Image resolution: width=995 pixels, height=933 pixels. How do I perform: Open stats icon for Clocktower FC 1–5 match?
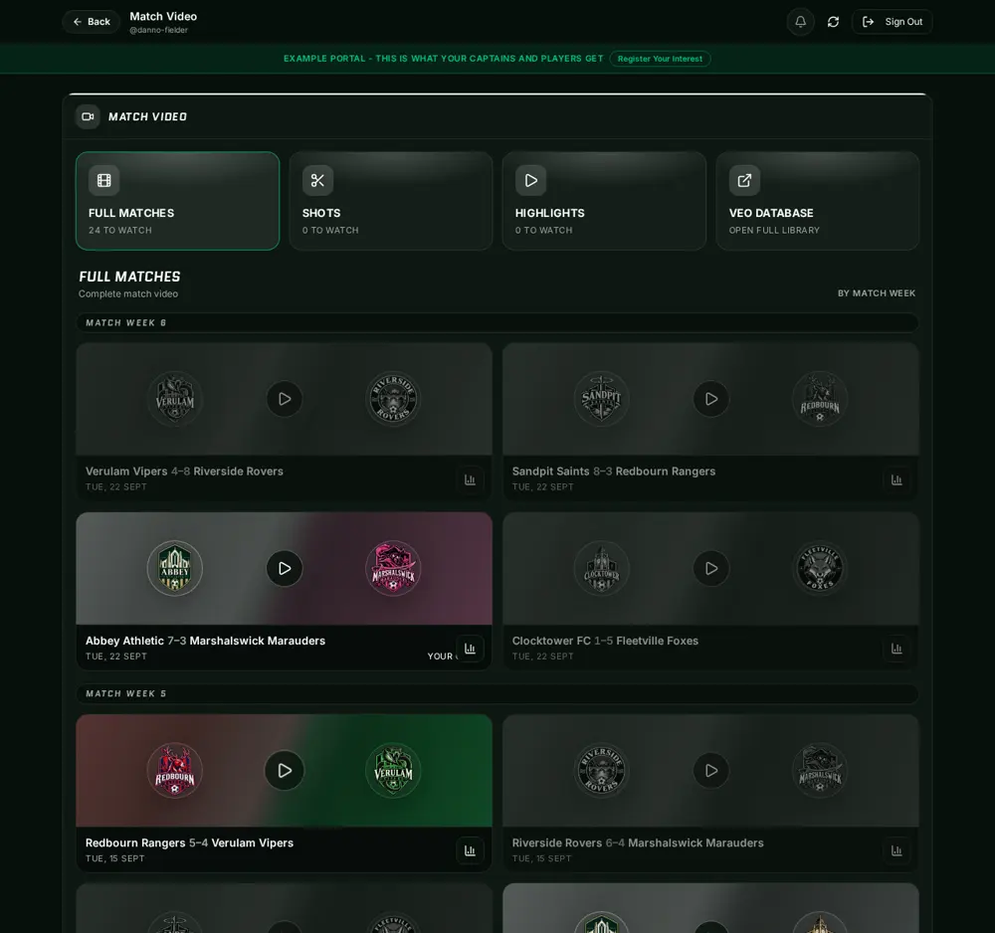coord(896,649)
